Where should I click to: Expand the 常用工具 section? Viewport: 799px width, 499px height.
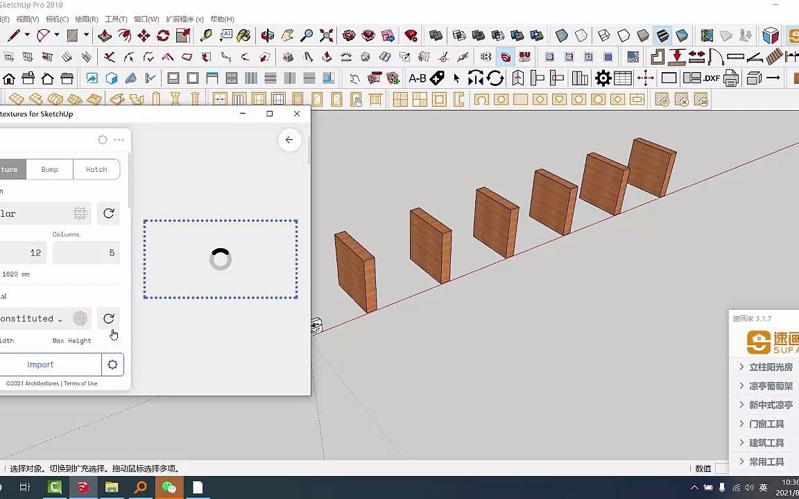tap(766, 462)
